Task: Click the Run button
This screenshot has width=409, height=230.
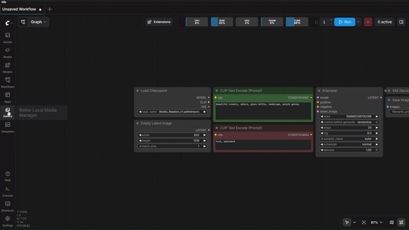Action: coord(345,22)
